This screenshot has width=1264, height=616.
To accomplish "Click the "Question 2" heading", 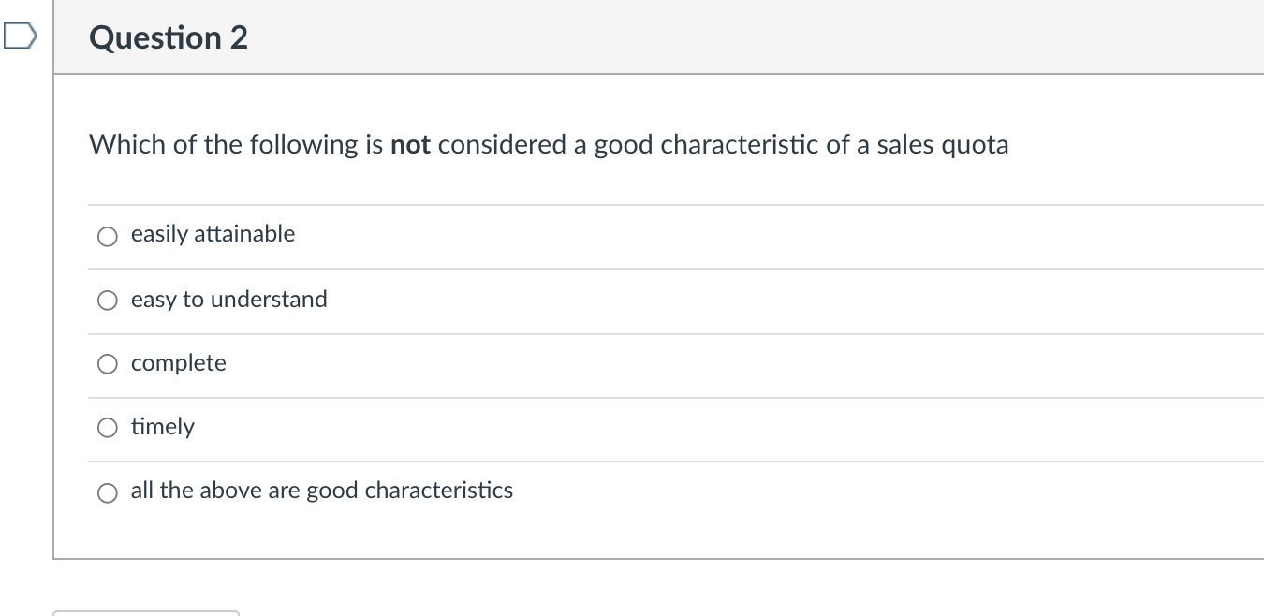I will [x=169, y=38].
